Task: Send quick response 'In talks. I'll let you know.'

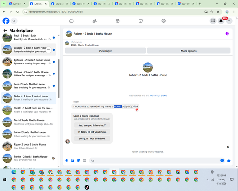Action: pyautogui.click(x=92, y=132)
